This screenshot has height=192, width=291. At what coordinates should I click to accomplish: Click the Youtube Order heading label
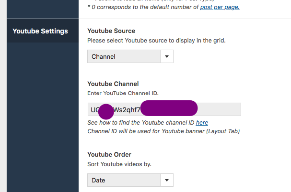coord(109,155)
